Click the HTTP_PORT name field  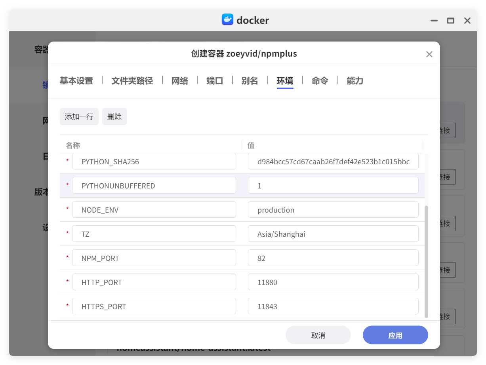coord(154,282)
